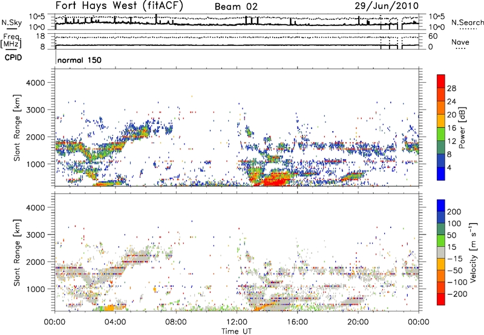Select the velocity panel "Slant Range [km]" label

[17, 252]
